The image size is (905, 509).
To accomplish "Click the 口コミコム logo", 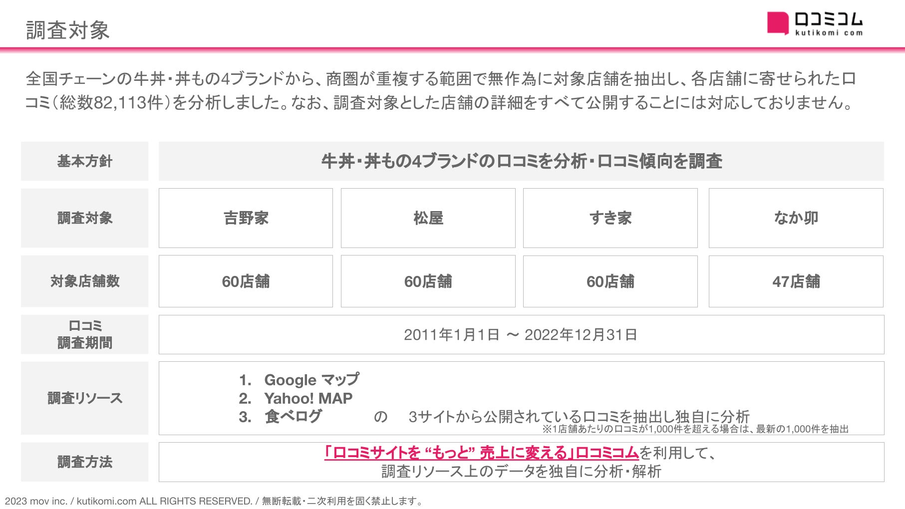I will click(815, 24).
